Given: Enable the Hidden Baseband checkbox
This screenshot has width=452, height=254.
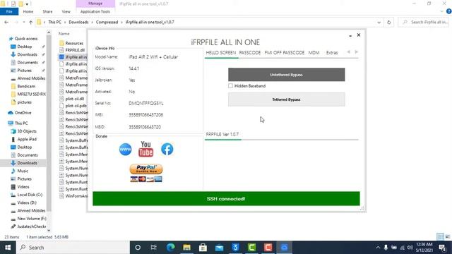Looking at the screenshot, I should (230, 86).
